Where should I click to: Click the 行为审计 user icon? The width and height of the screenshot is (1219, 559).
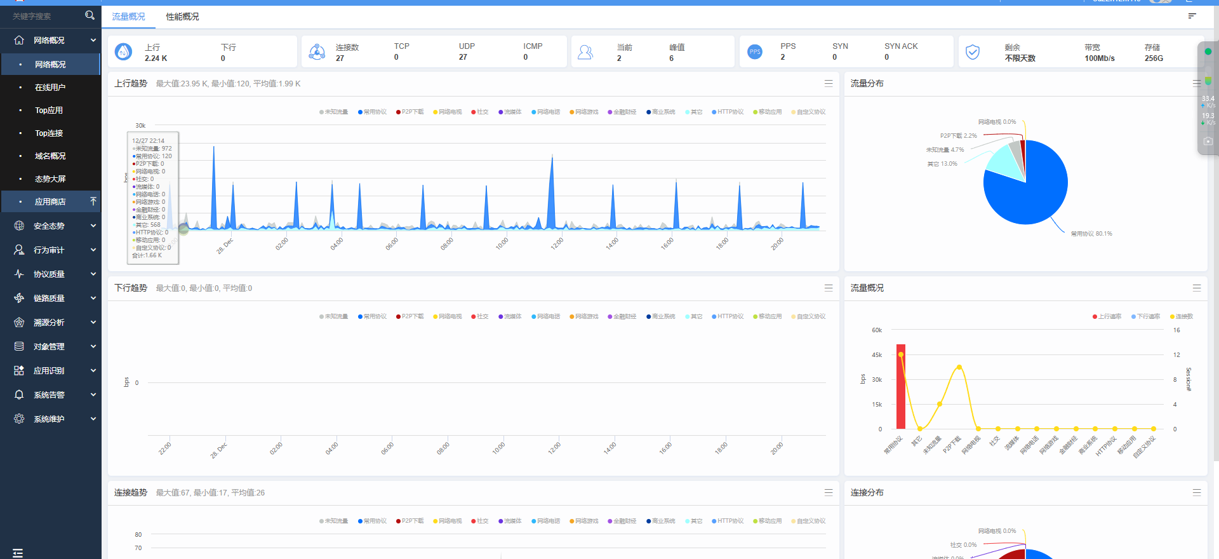[x=19, y=250]
